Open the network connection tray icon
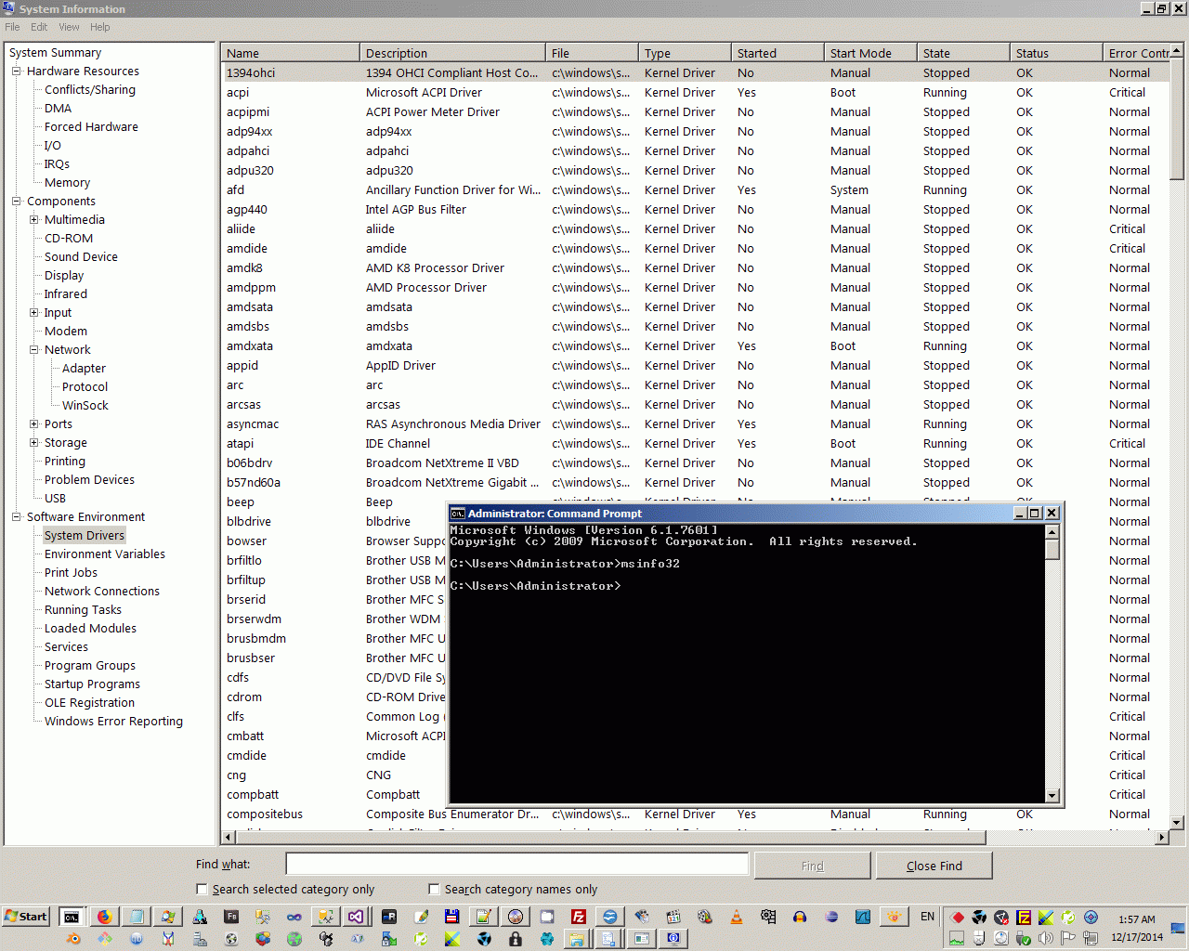Viewport: 1189px width, 951px height. pyautogui.click(x=1091, y=938)
